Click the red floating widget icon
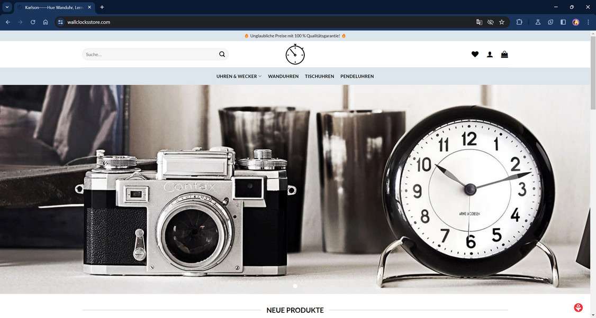Viewport: 596px width, 318px height. [x=578, y=307]
